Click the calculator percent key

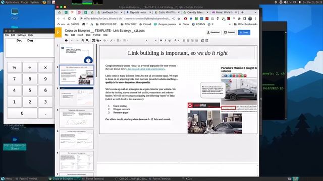pyautogui.click(x=14, y=67)
